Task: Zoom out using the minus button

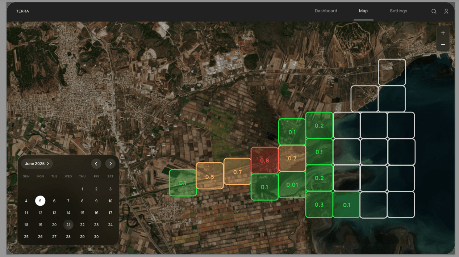Action: click(443, 45)
